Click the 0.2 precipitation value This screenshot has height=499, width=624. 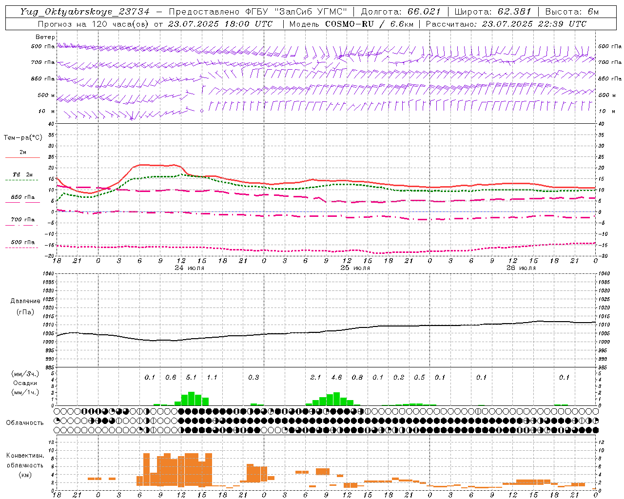tap(399, 378)
